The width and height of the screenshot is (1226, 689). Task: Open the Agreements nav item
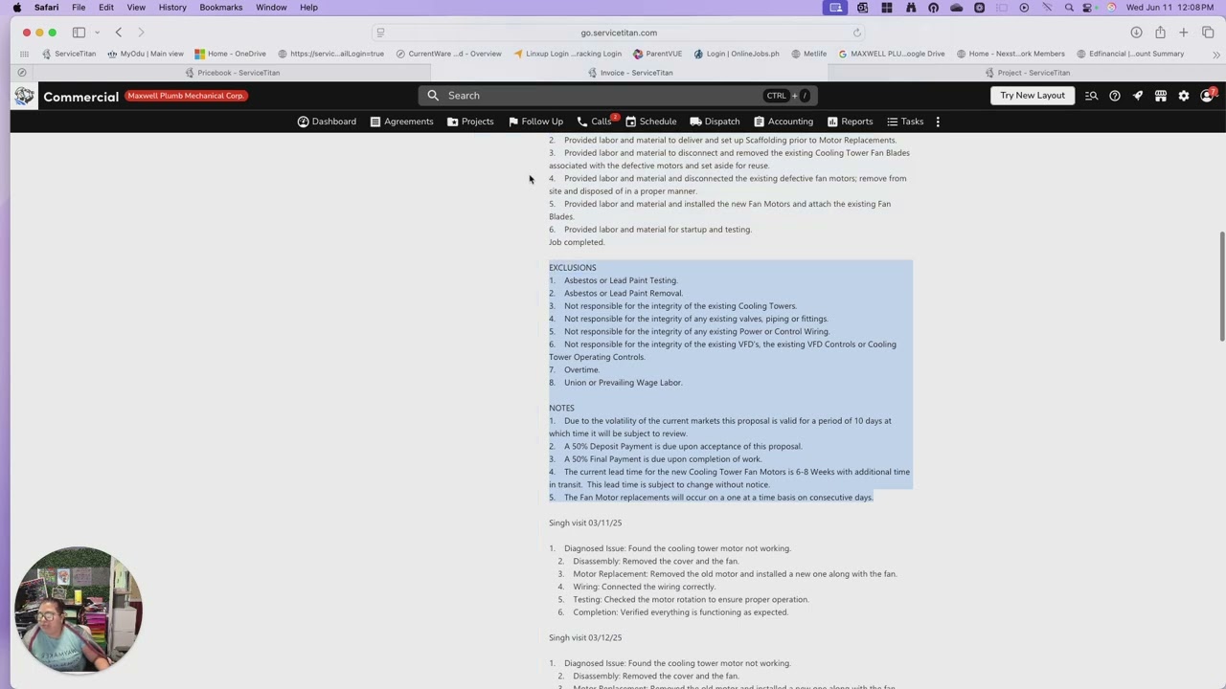point(401,122)
